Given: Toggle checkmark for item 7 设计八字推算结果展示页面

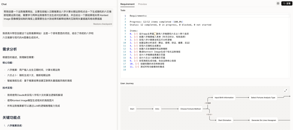Looking at the screenshot, I should coord(136,55).
